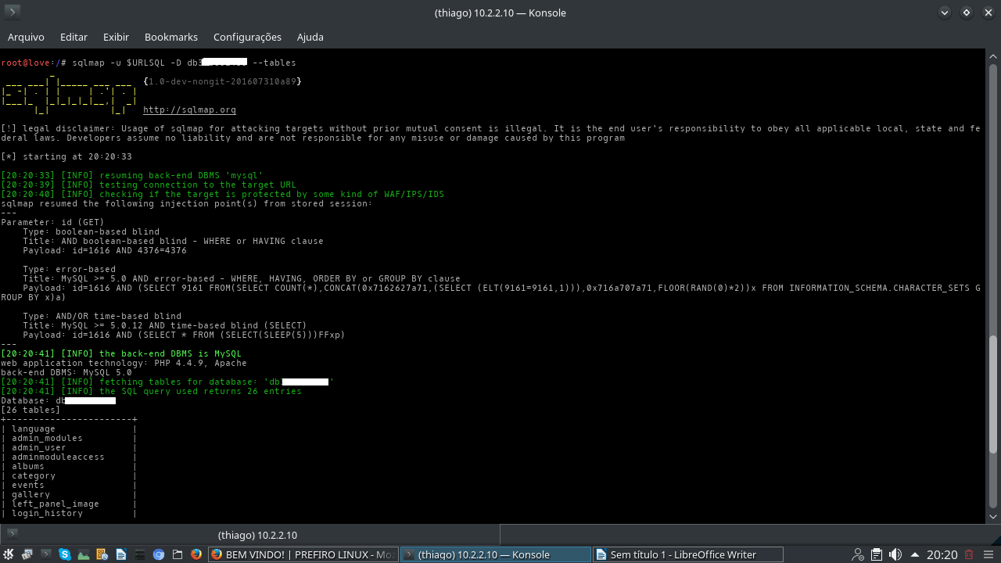Switch to Firefox PREFIRO LINUX taskbar window
The image size is (1001, 563).
click(x=303, y=554)
